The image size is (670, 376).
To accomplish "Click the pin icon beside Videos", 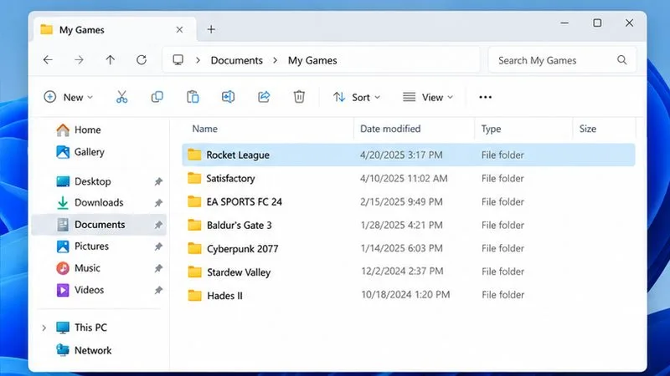I will [x=158, y=290].
